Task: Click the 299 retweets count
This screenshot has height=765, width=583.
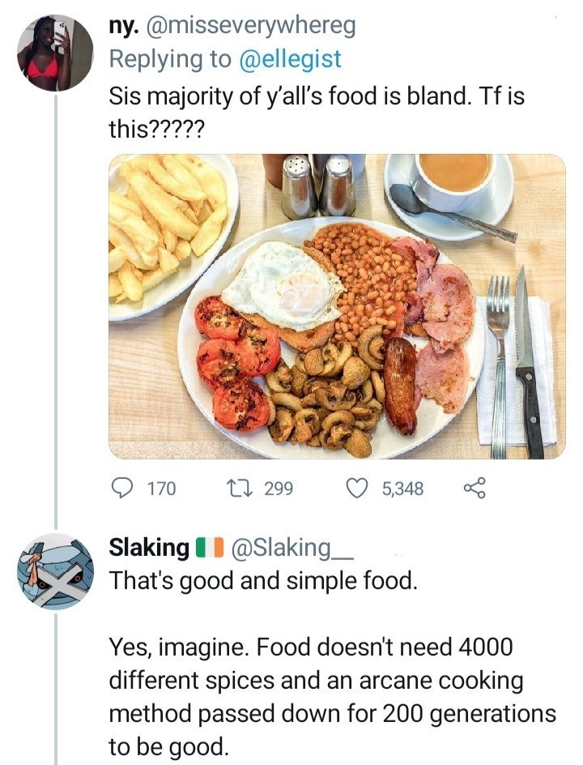Action: click(279, 489)
